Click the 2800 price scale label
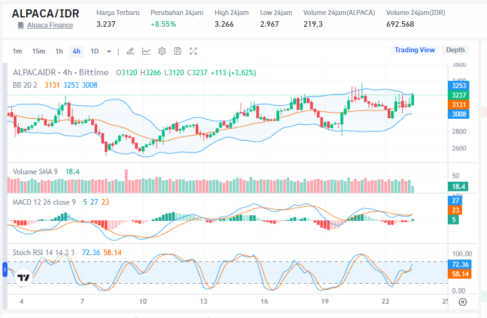 459,131
